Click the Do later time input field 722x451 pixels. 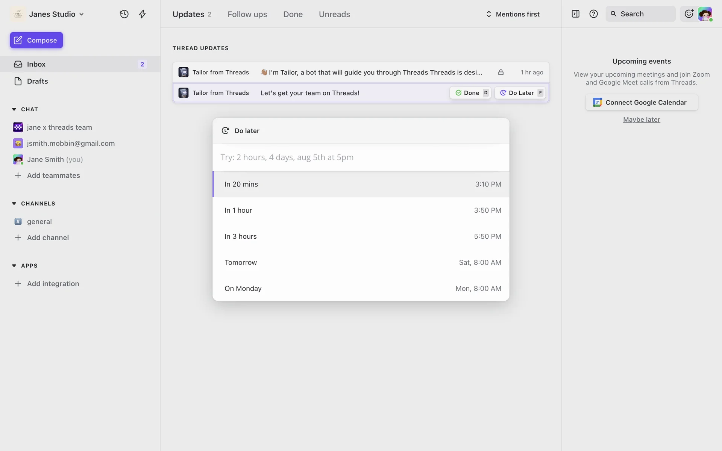click(360, 157)
